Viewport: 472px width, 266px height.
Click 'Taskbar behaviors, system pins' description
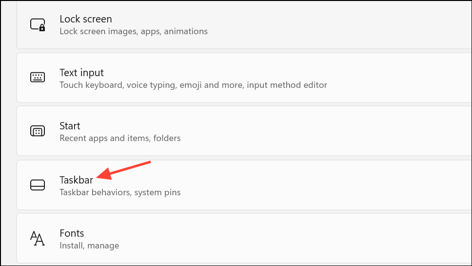point(120,192)
